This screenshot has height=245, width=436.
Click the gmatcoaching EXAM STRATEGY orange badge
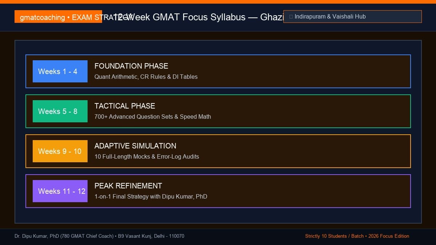click(x=58, y=17)
